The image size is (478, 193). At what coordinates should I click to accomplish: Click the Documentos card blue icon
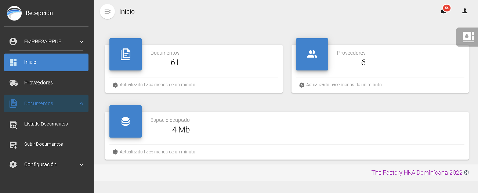tap(126, 54)
